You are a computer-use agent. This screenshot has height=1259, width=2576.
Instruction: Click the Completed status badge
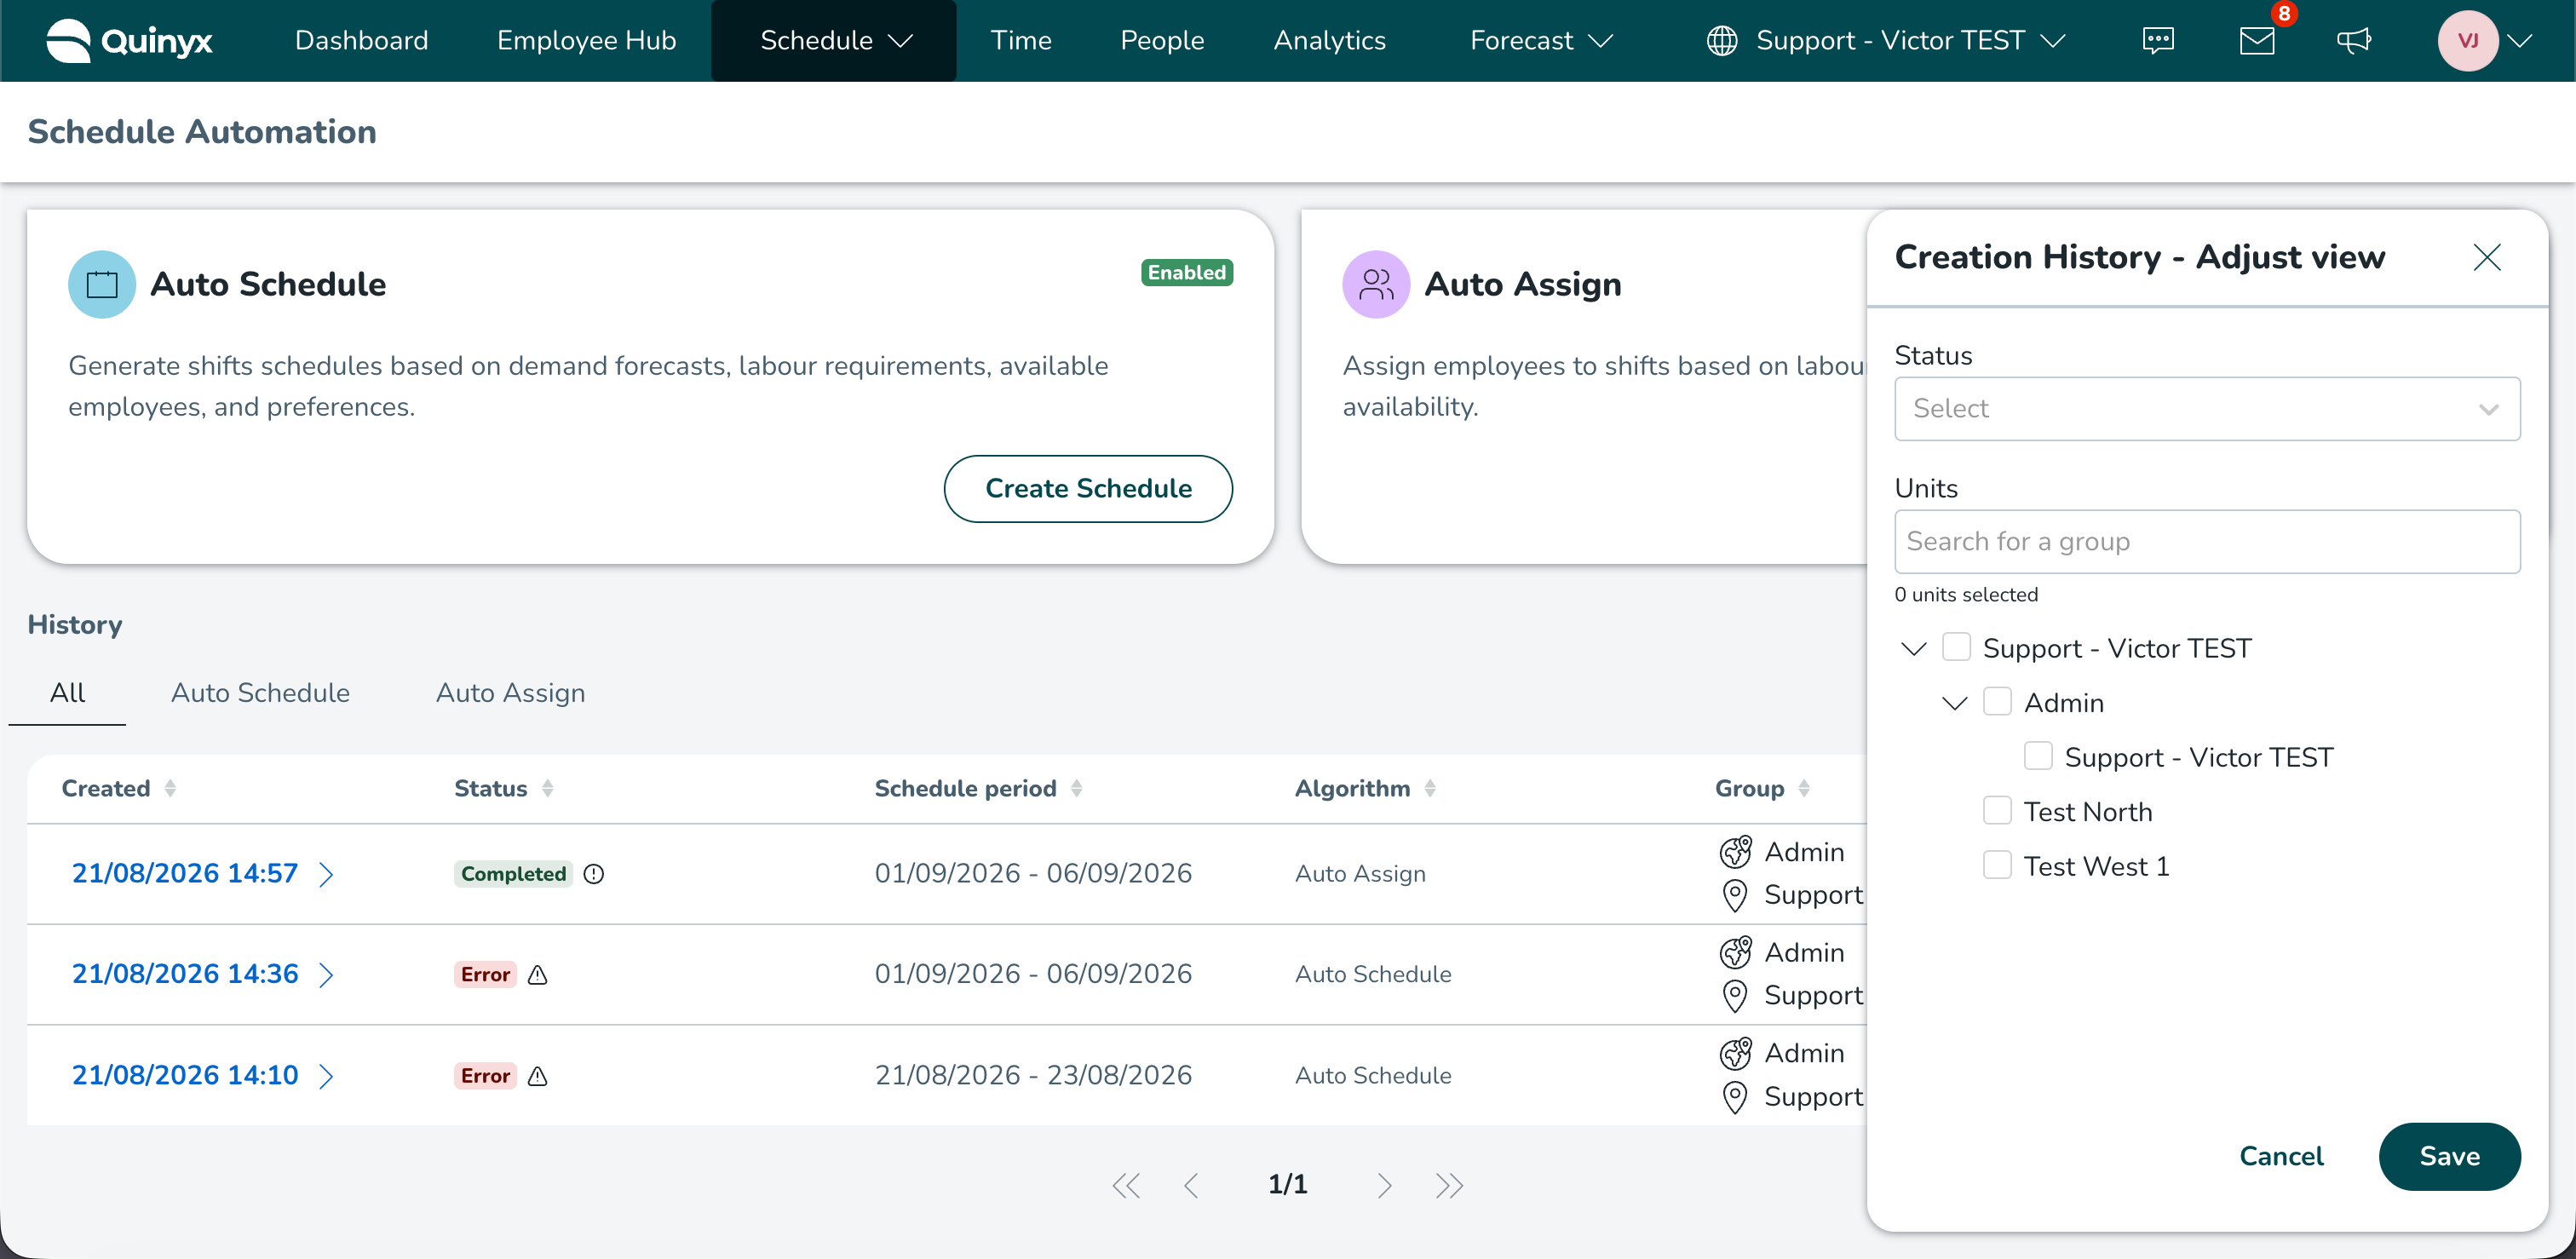pyautogui.click(x=513, y=874)
